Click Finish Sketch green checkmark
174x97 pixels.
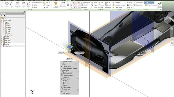pos(160,5)
